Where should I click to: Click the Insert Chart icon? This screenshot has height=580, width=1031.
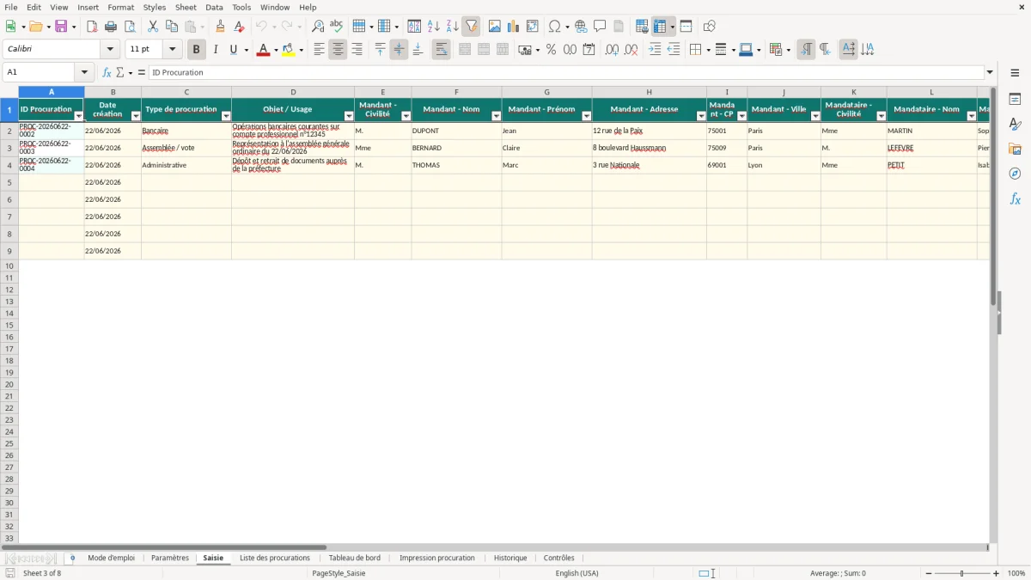pos(513,27)
